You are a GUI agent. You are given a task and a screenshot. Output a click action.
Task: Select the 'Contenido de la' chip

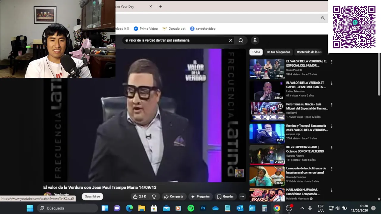[310, 52]
